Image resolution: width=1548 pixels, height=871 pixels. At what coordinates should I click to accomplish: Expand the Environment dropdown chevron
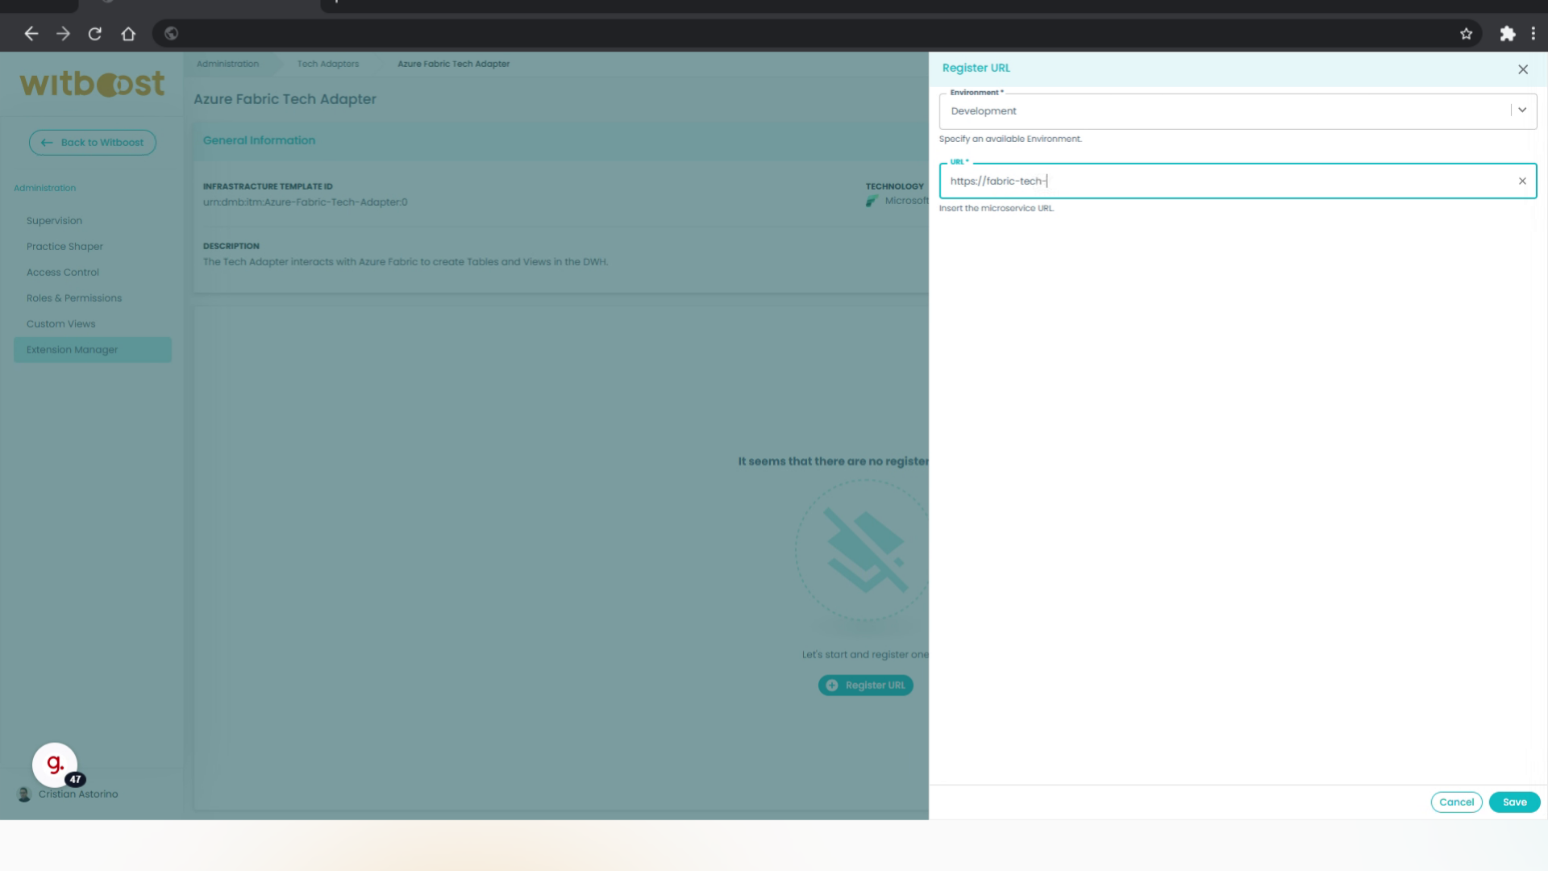coord(1522,110)
